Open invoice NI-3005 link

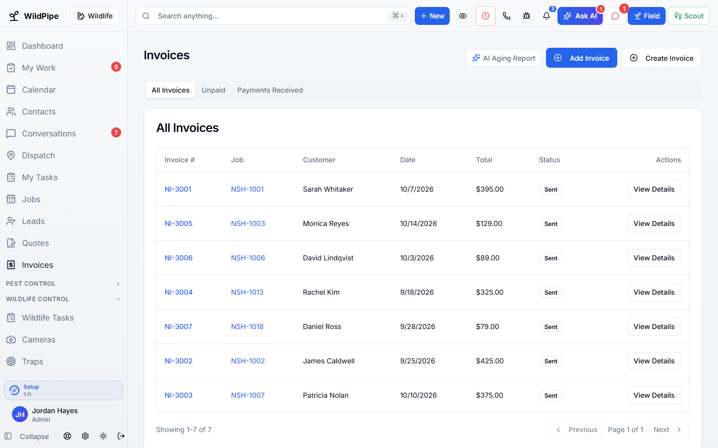click(179, 224)
